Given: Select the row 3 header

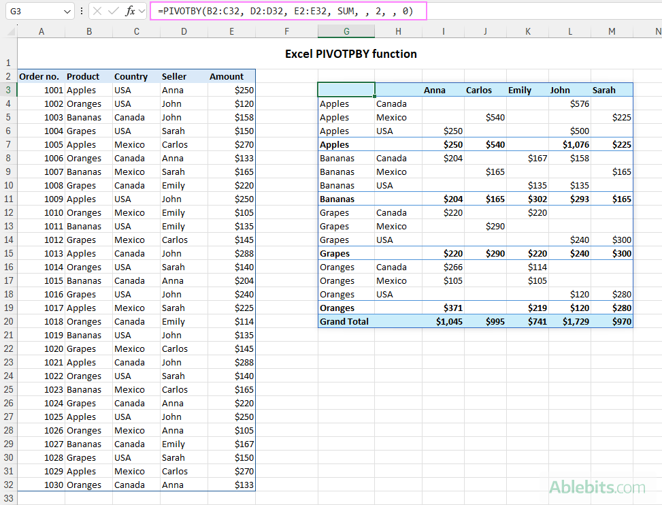Looking at the screenshot, I should point(8,90).
